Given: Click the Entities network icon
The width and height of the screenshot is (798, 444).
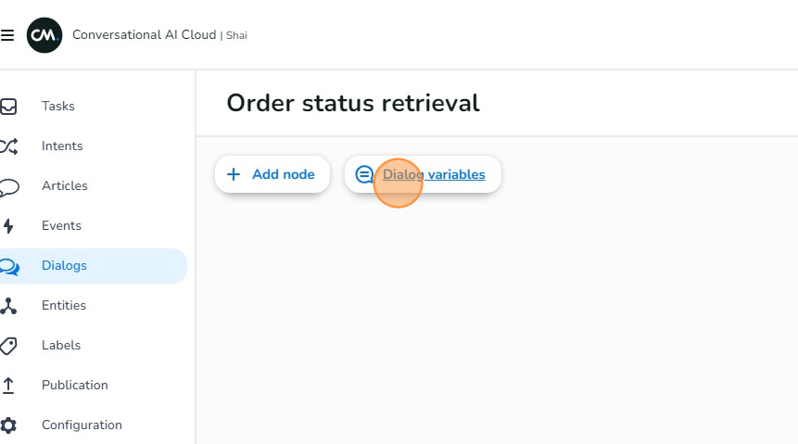Looking at the screenshot, I should pos(8,306).
